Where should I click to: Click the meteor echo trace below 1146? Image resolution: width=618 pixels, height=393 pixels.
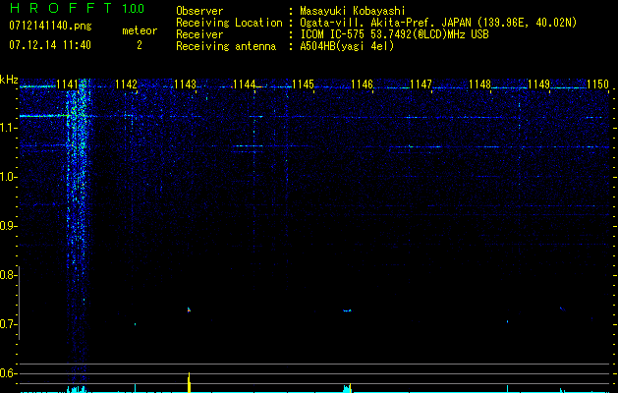[347, 310]
